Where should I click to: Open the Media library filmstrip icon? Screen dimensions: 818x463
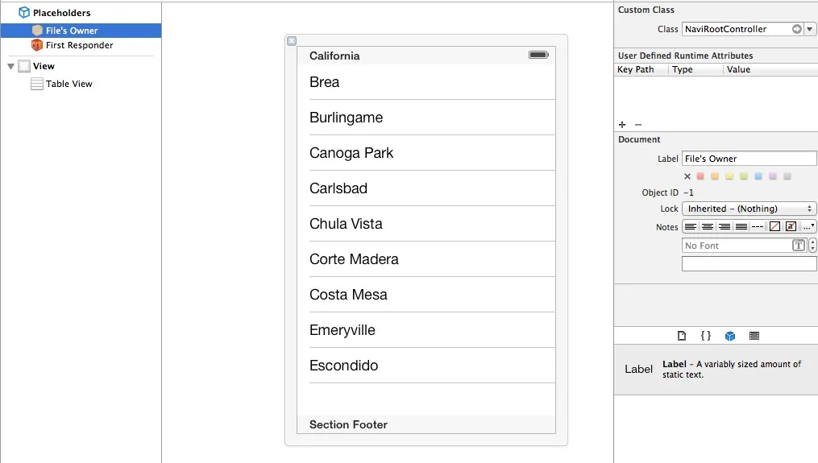(754, 336)
